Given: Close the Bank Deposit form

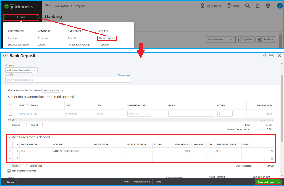Looking at the screenshot, I should point(279,55).
